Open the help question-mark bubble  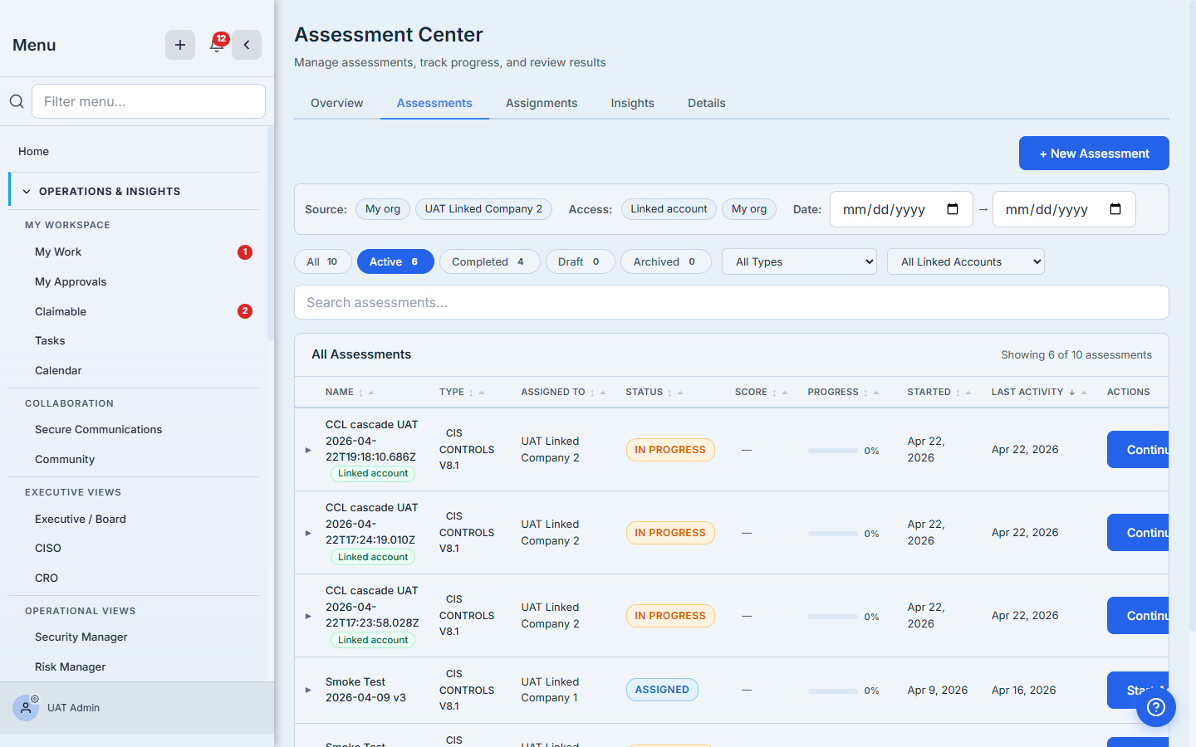coord(1156,707)
